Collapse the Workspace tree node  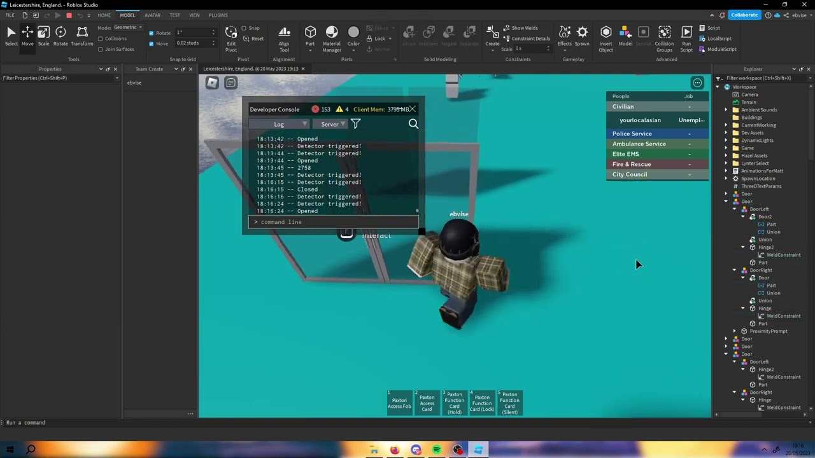point(718,87)
